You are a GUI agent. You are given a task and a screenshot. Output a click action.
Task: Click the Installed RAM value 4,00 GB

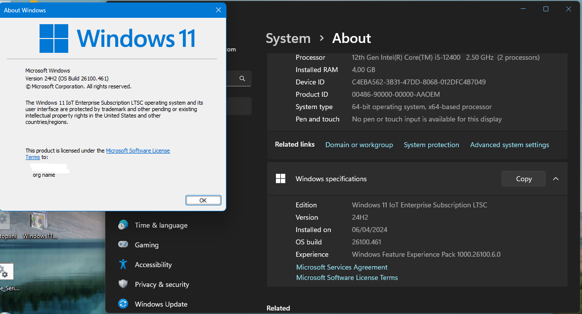(363, 70)
